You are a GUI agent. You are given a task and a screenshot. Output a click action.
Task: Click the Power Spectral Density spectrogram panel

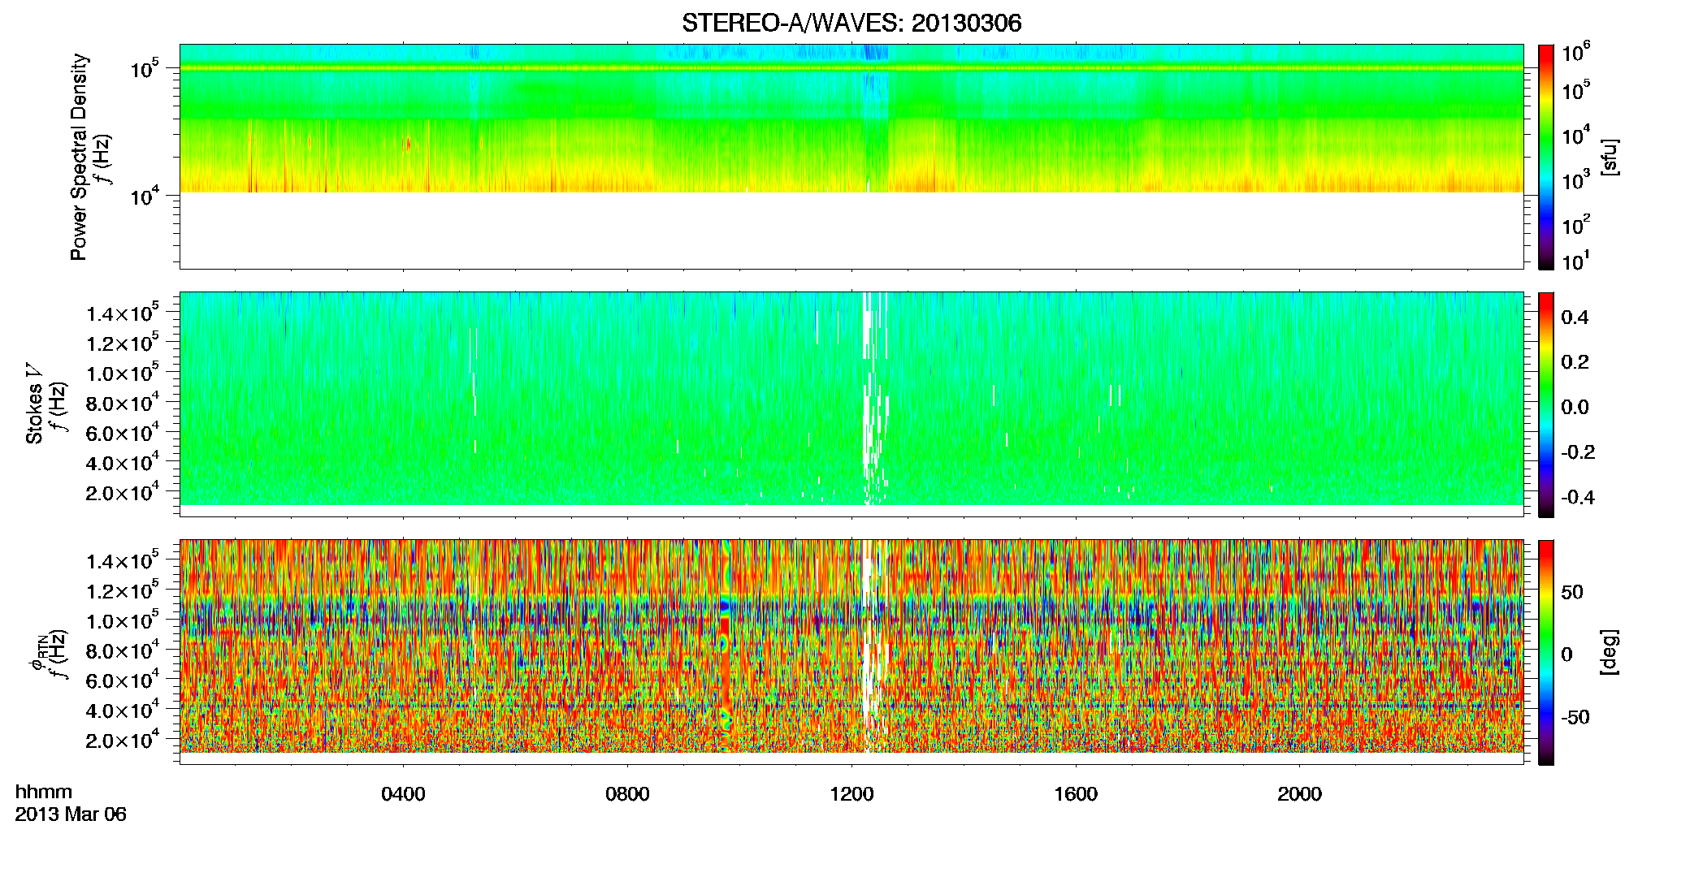coord(851,157)
